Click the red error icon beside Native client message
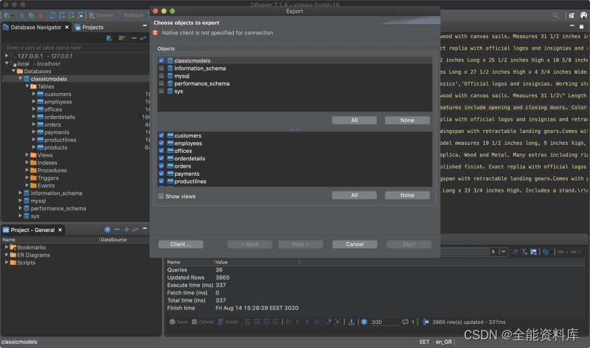Viewport: 590px width, 348px height. (x=155, y=33)
